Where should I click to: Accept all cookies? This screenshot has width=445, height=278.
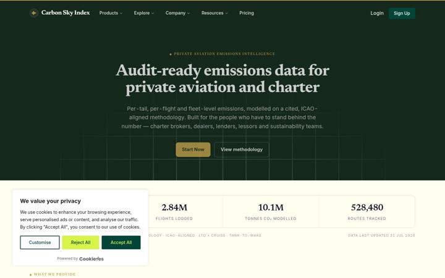[x=121, y=243]
